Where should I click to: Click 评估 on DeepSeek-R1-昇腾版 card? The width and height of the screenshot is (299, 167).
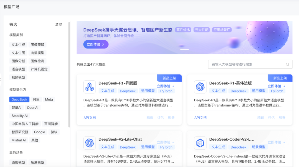161,118
